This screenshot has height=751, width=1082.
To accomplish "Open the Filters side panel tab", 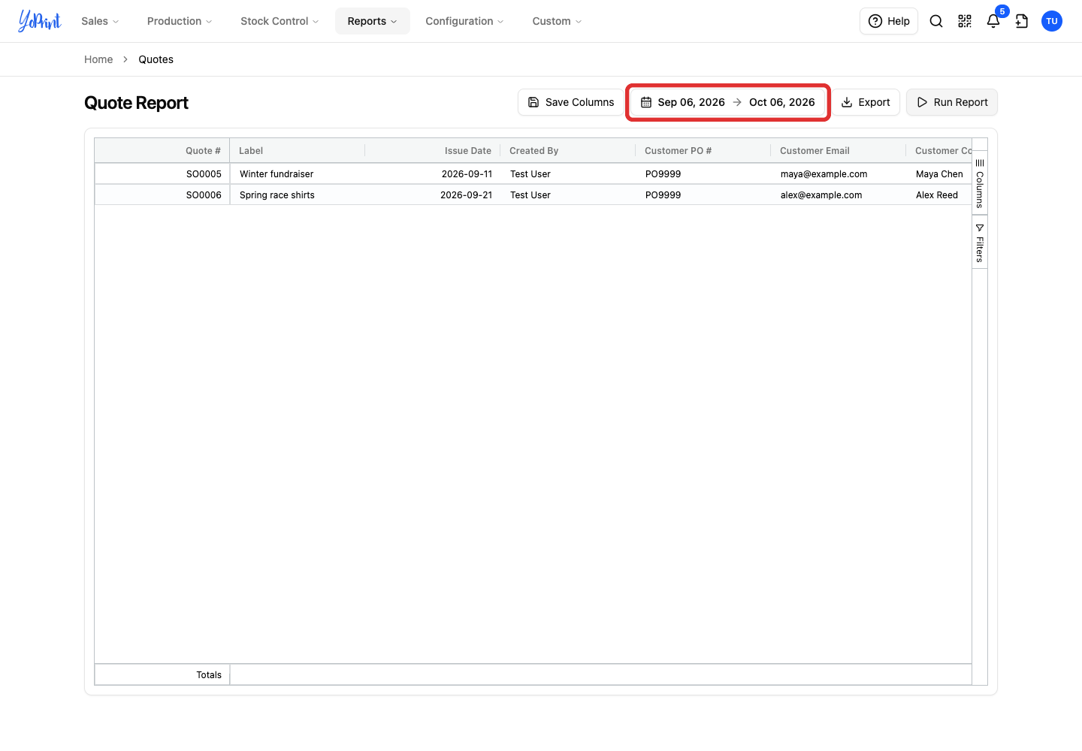I will click(980, 242).
